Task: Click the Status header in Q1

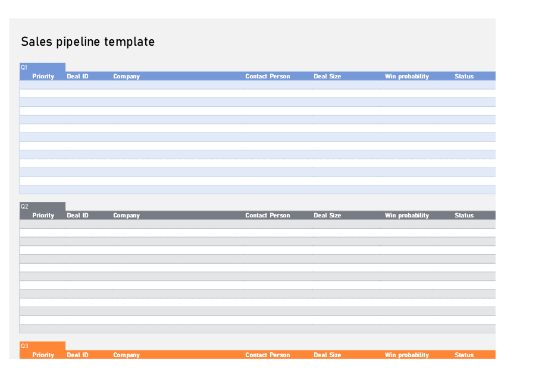Action: [x=464, y=76]
